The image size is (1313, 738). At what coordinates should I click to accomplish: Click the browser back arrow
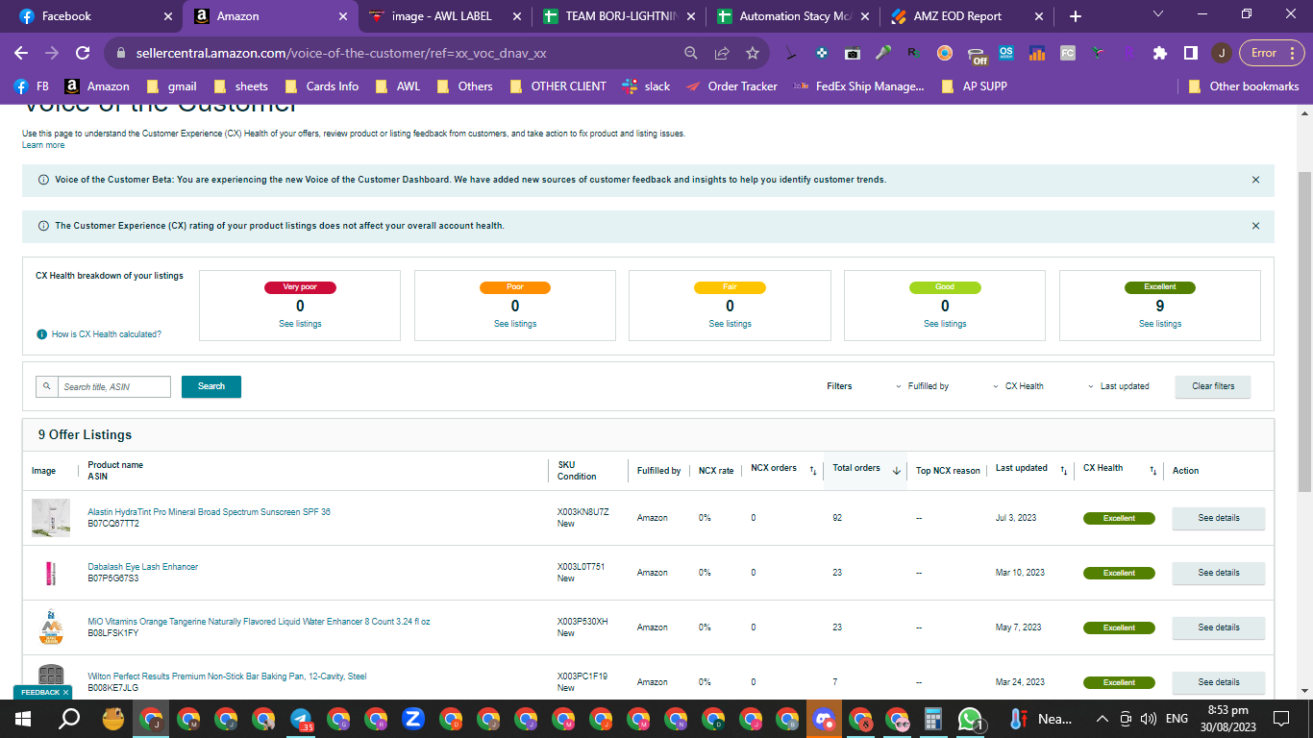[x=21, y=53]
